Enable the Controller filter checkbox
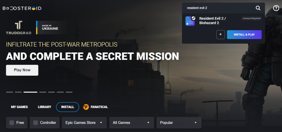Image resolution: width=282 pixels, height=132 pixels. coord(36,123)
